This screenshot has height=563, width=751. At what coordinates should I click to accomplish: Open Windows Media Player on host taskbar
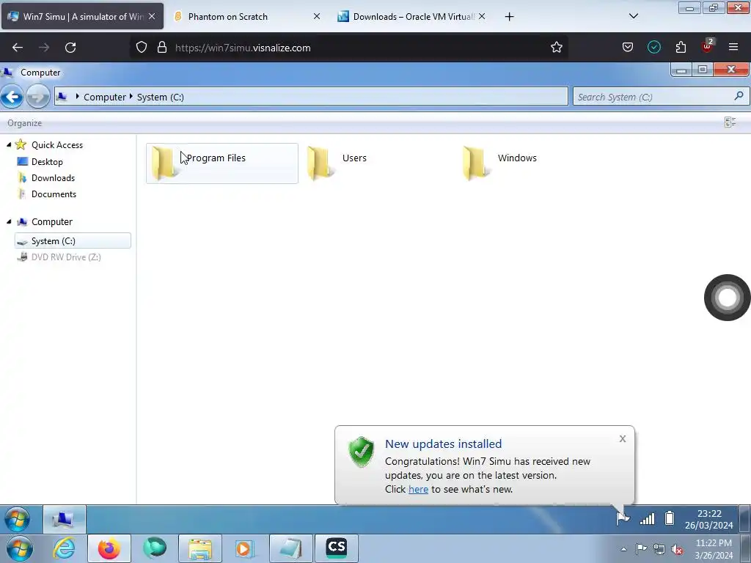click(244, 548)
